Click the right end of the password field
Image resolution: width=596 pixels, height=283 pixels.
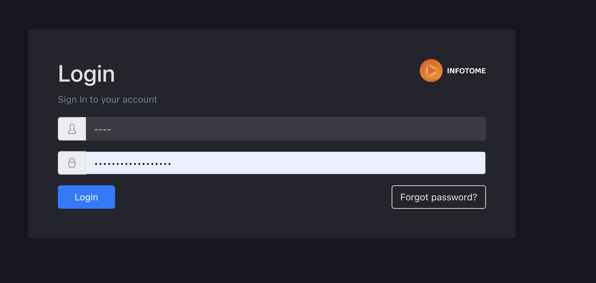pyautogui.click(x=475, y=163)
